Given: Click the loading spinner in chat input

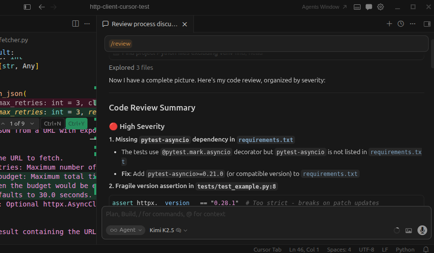Looking at the screenshot, I should (397, 230).
